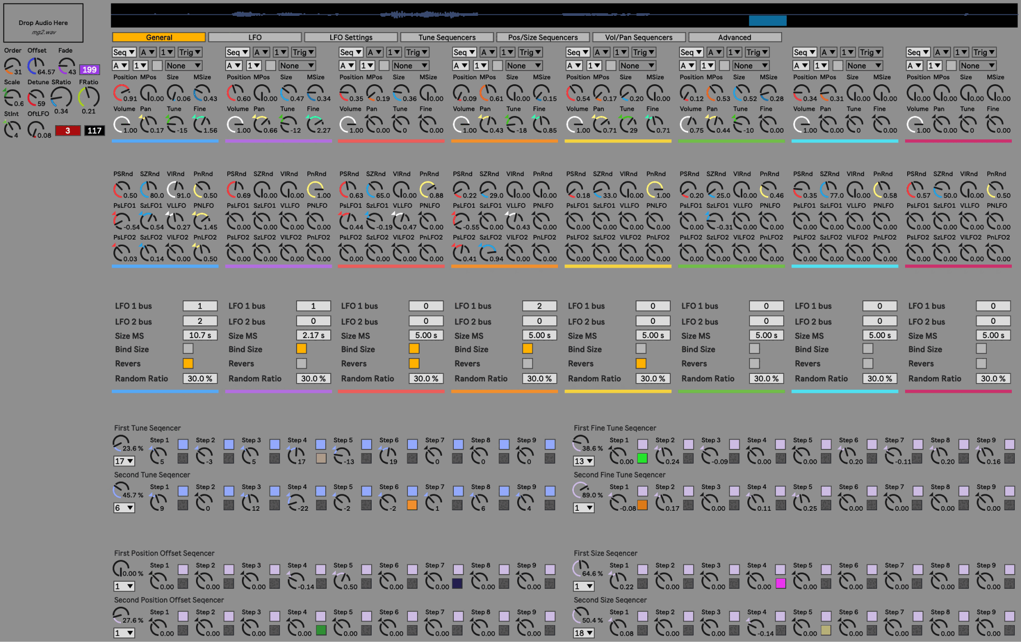Disable Revers in the first voice column
This screenshot has width=1021, height=642.
[188, 363]
